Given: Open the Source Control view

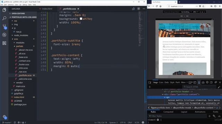Looking at the screenshot, I should coord(5,27).
